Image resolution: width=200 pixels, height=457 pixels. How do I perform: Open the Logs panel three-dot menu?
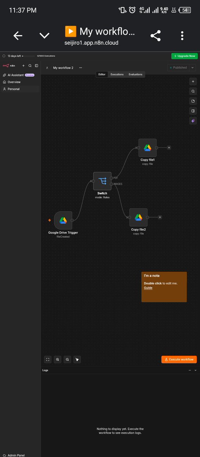(x=190, y=370)
